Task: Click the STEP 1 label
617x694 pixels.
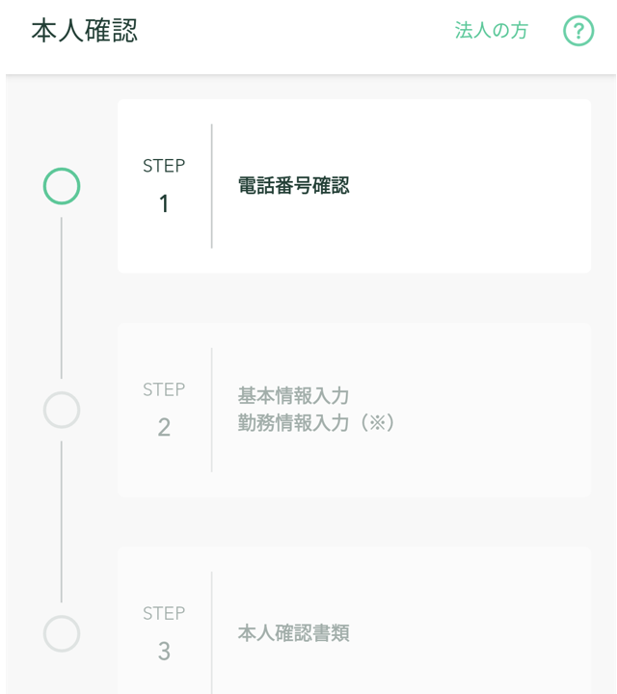Action: point(164,166)
